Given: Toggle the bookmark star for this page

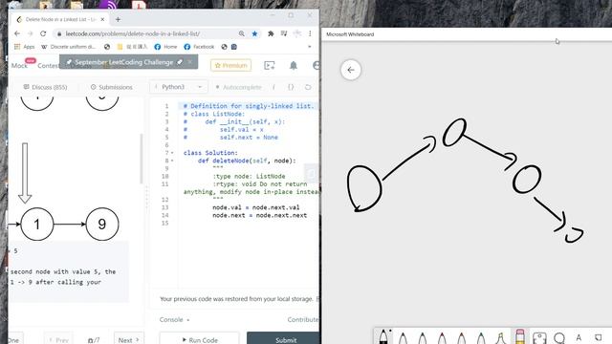Looking at the screenshot, I should 254,33.
